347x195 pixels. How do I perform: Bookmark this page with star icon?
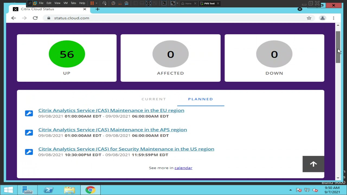(309, 18)
